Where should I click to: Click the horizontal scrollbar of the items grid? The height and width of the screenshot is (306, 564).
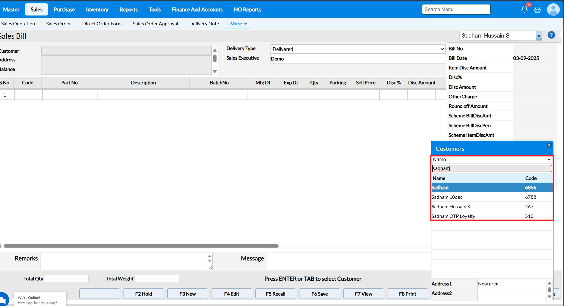pyautogui.click(x=141, y=246)
